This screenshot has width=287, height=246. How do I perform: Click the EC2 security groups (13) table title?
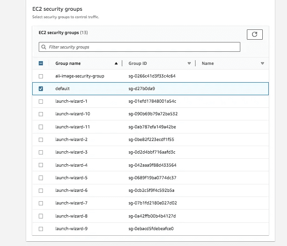click(63, 33)
